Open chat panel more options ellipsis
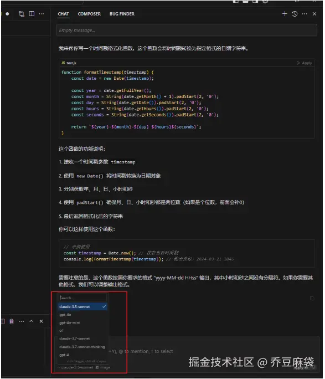The width and height of the screenshot is (325, 379). point(305,14)
